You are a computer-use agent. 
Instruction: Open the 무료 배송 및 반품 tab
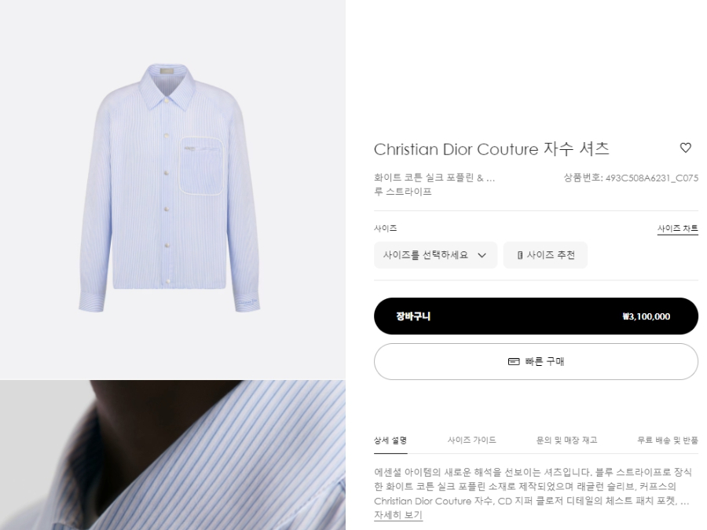tap(667, 440)
